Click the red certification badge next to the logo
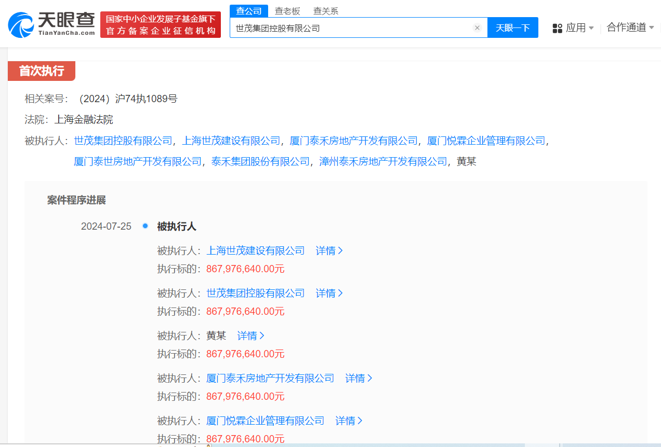Viewport: 661px width, 447px height. click(x=160, y=24)
